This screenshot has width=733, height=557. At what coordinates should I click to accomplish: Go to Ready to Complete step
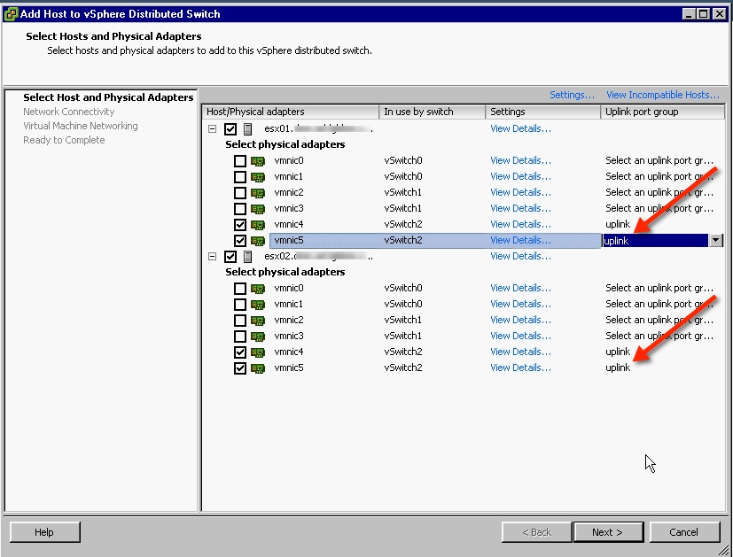64,140
